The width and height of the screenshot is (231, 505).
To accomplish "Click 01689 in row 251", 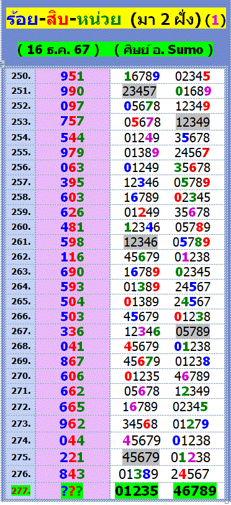I will point(193,91).
